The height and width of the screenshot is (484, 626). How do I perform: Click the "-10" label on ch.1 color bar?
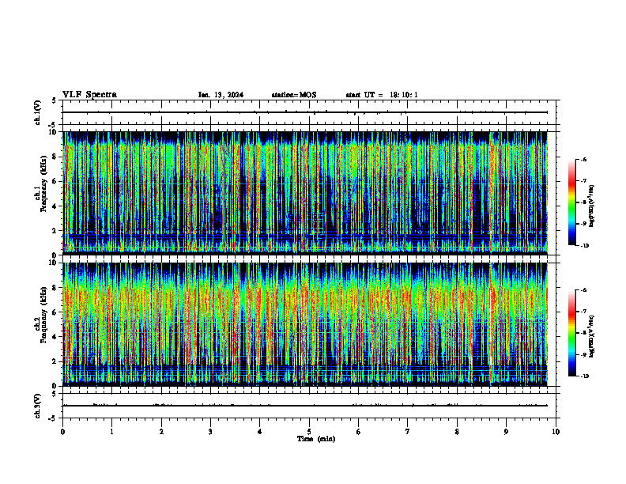coord(584,246)
